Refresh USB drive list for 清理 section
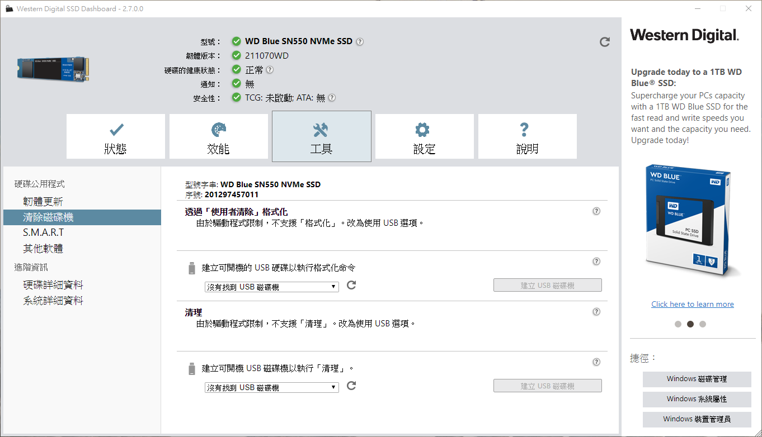Screen dimensions: 762x437 click(x=351, y=386)
